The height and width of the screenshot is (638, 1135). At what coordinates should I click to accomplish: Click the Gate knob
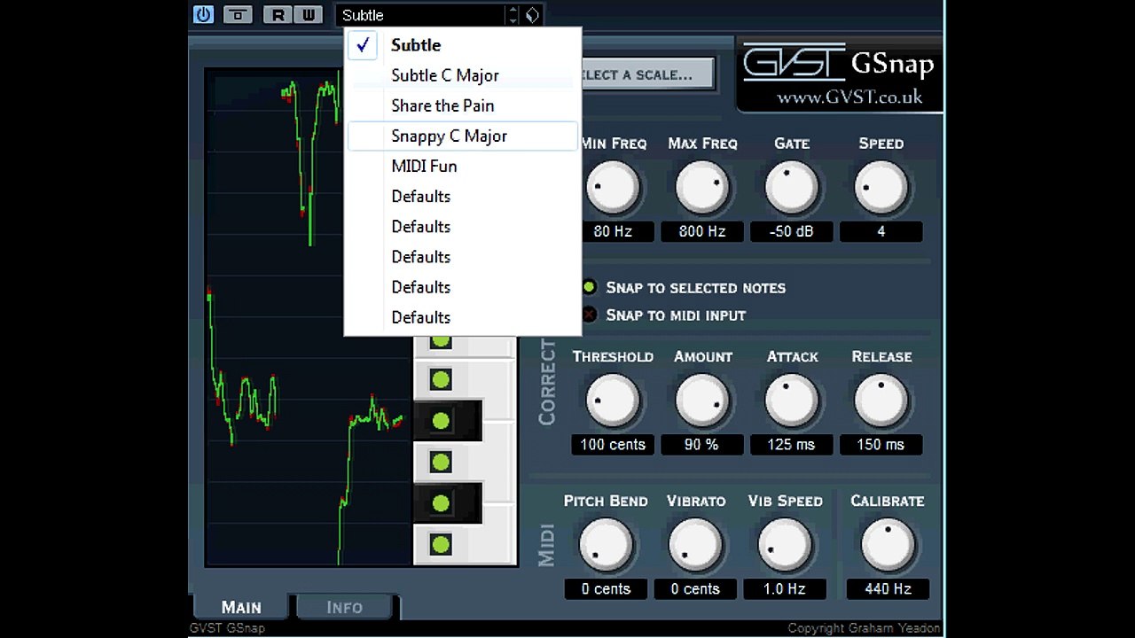pos(792,187)
